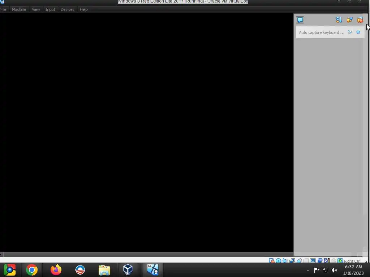Screen dimensions: 370x277
Task: Click the Action Center flag tray icon
Action: (x=317, y=270)
